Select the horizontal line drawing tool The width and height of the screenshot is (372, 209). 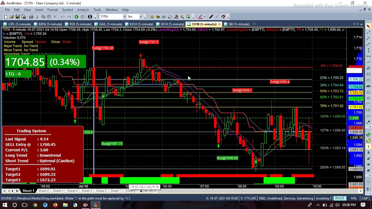[x=368, y=56]
